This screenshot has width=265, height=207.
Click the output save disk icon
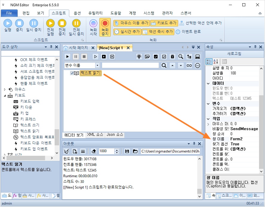pos(127,151)
